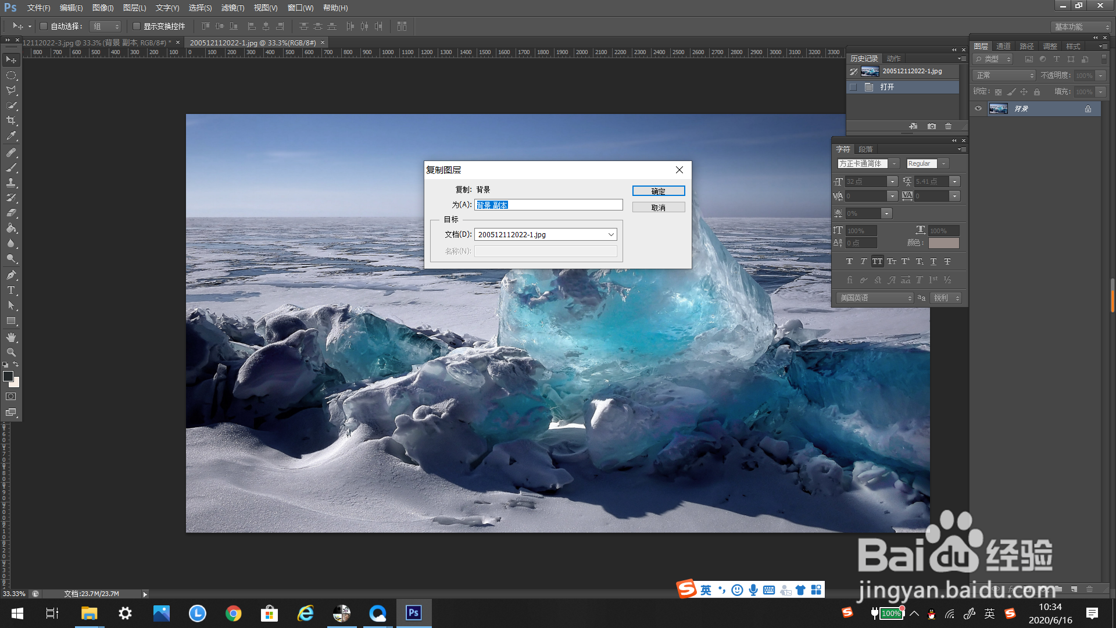Create new snapshot in History panel
1116x628 pixels.
click(x=932, y=126)
